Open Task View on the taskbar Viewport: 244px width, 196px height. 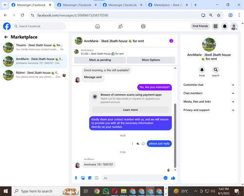coord(86,191)
